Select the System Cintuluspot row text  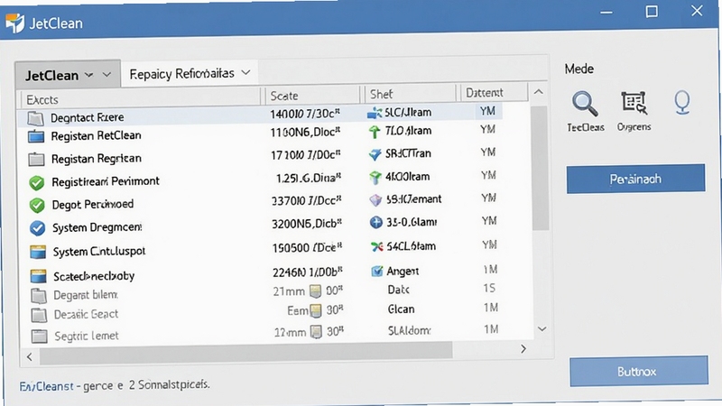(x=99, y=252)
